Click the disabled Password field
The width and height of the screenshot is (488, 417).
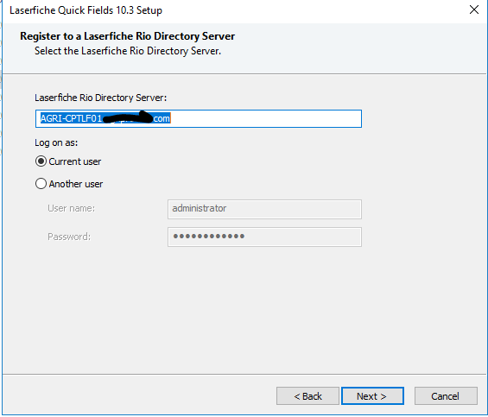(x=264, y=237)
